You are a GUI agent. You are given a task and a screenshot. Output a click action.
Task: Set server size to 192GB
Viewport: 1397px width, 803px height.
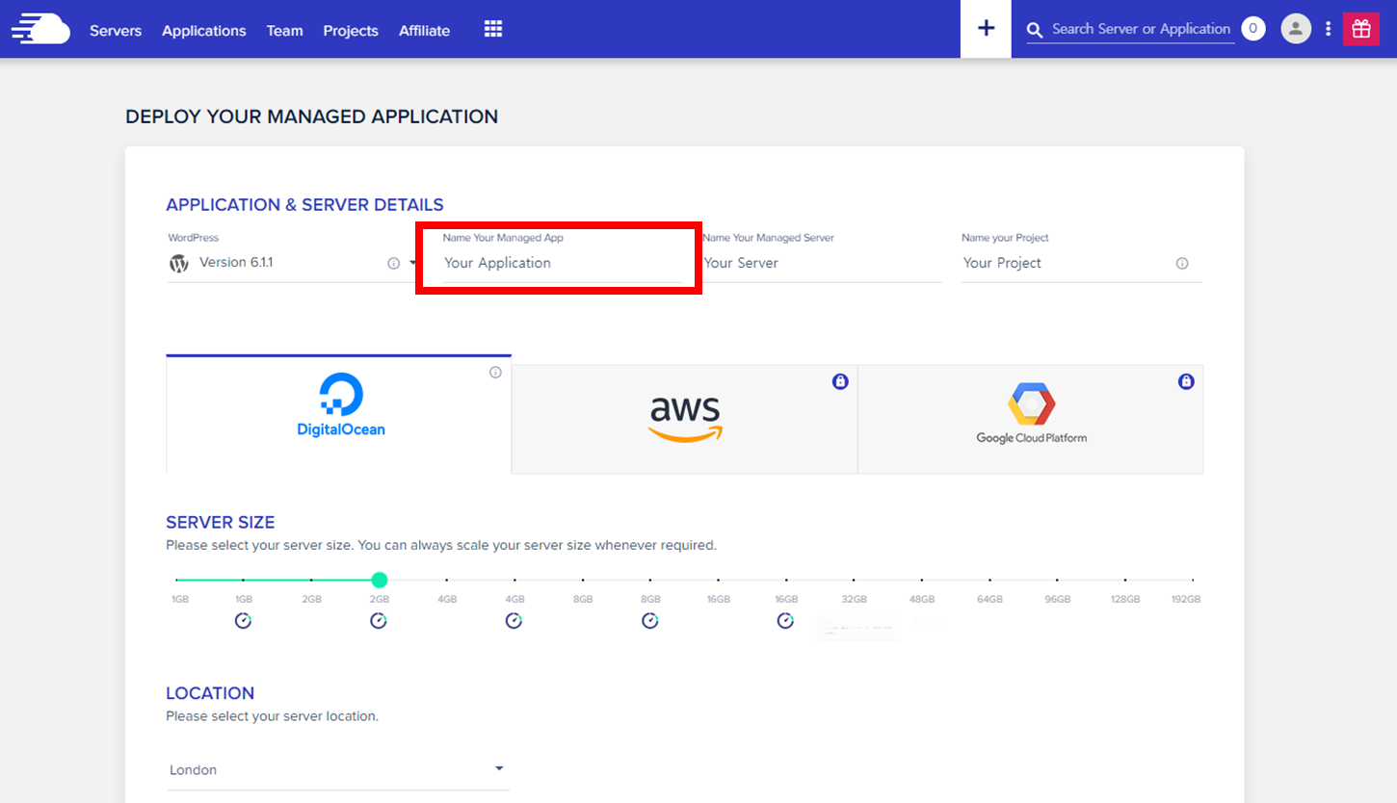1186,599
